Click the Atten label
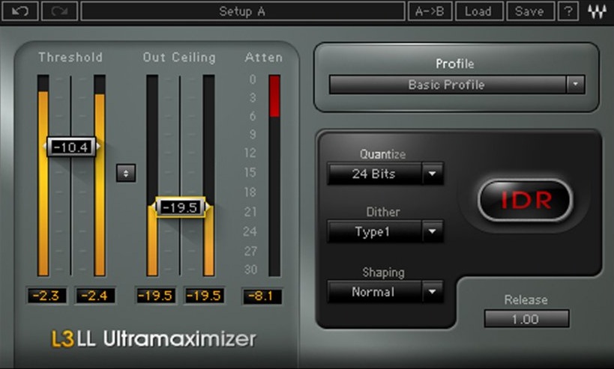Viewport: 614px width, 369px height. pyautogui.click(x=264, y=58)
